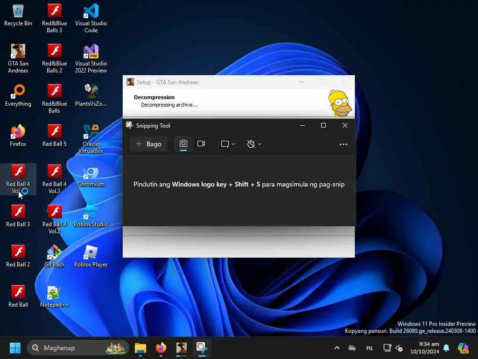The height and width of the screenshot is (359, 478).
Task: Select Red Ball 3 desktop icon
Action: click(18, 216)
